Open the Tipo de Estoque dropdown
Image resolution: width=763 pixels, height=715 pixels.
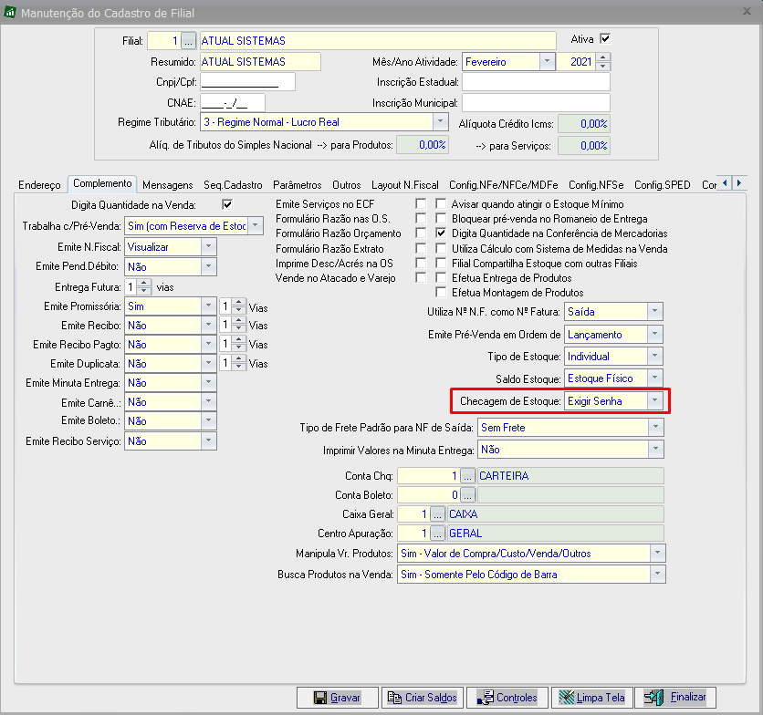(x=655, y=356)
